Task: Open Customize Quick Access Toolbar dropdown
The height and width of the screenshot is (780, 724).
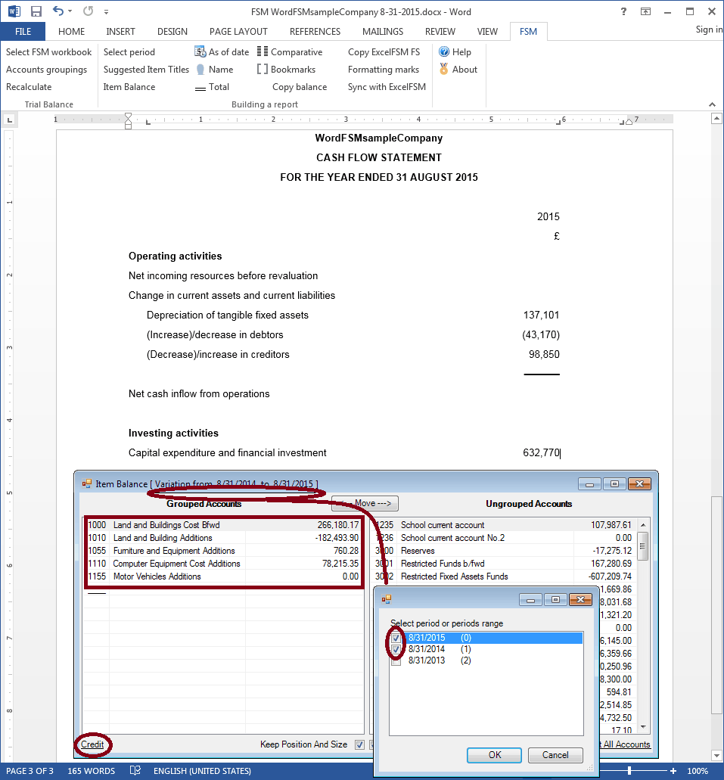Action: (x=106, y=11)
